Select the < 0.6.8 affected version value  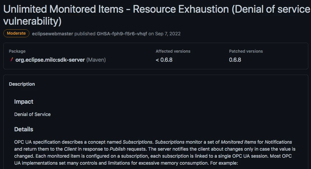coord(164,60)
